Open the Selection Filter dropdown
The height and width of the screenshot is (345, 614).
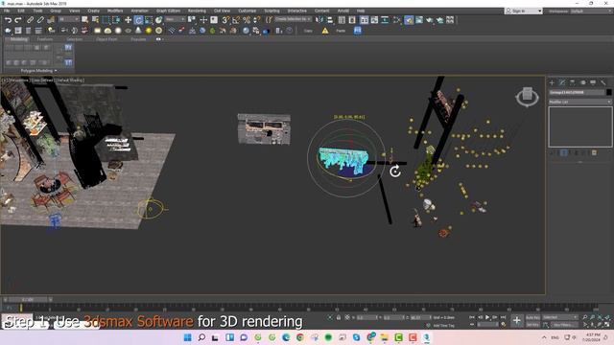coord(69,19)
